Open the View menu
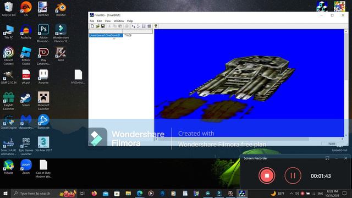The height and width of the screenshot is (198, 352). tap(108, 21)
